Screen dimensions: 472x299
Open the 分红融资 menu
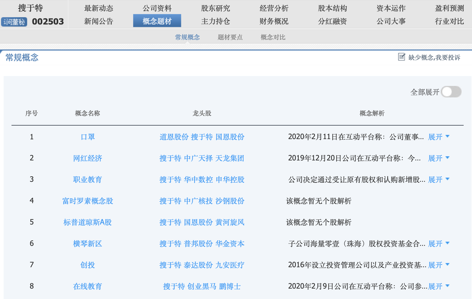coord(333,21)
